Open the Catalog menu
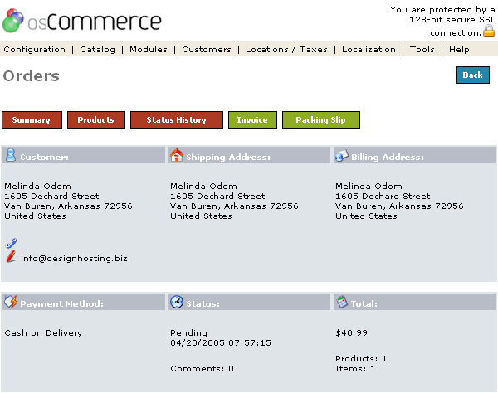498x393 pixels. click(97, 50)
